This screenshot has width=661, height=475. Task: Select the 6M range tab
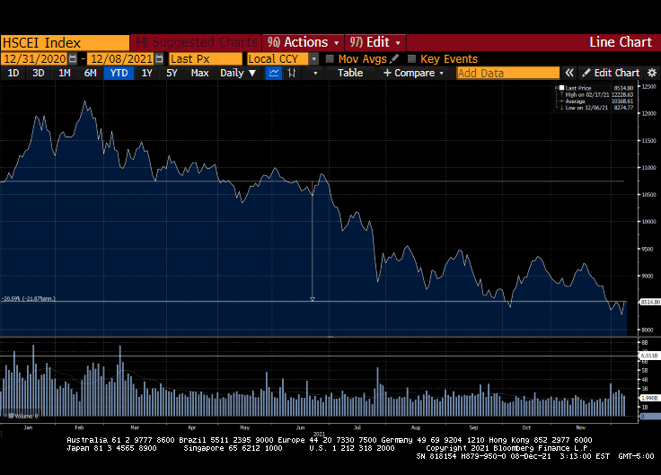point(90,73)
